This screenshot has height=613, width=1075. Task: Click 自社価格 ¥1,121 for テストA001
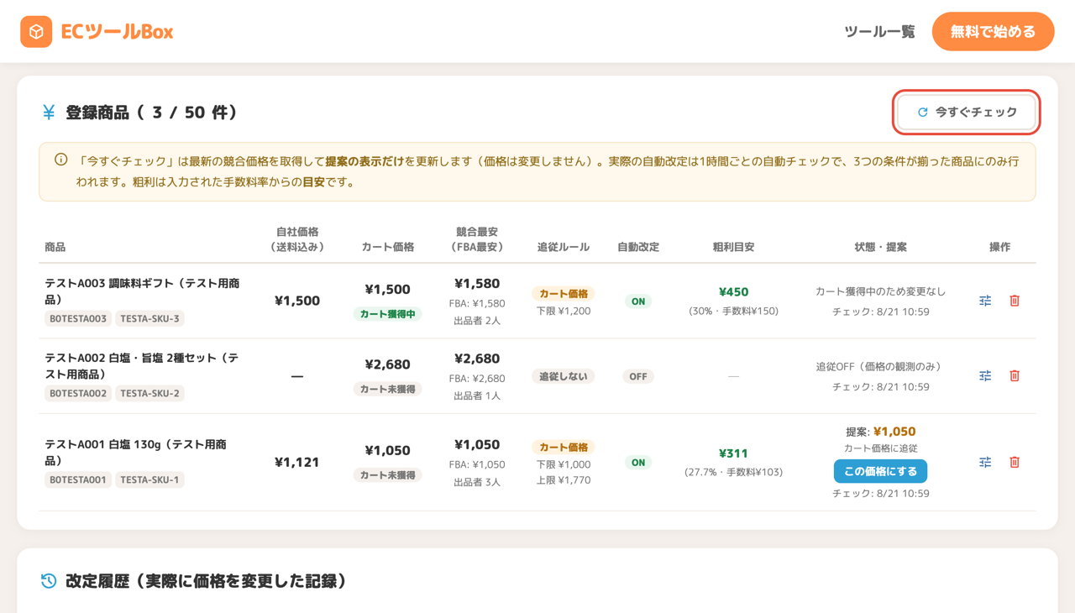[297, 462]
